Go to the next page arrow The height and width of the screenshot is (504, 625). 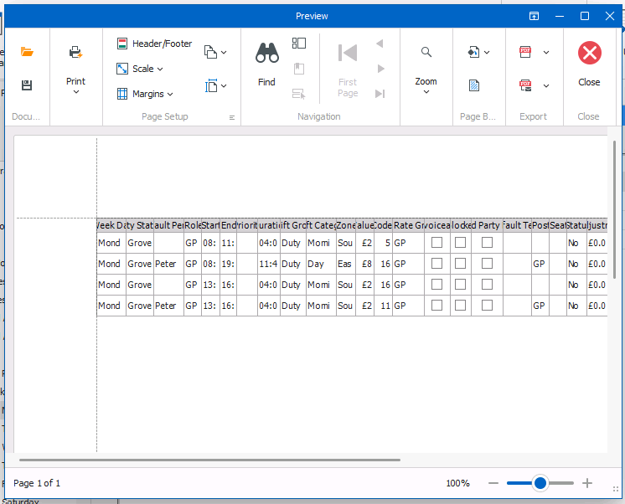tap(380, 69)
